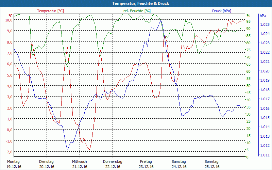Select the 'Montag' day label
Screen dimensions: 272x170
coord(13,162)
